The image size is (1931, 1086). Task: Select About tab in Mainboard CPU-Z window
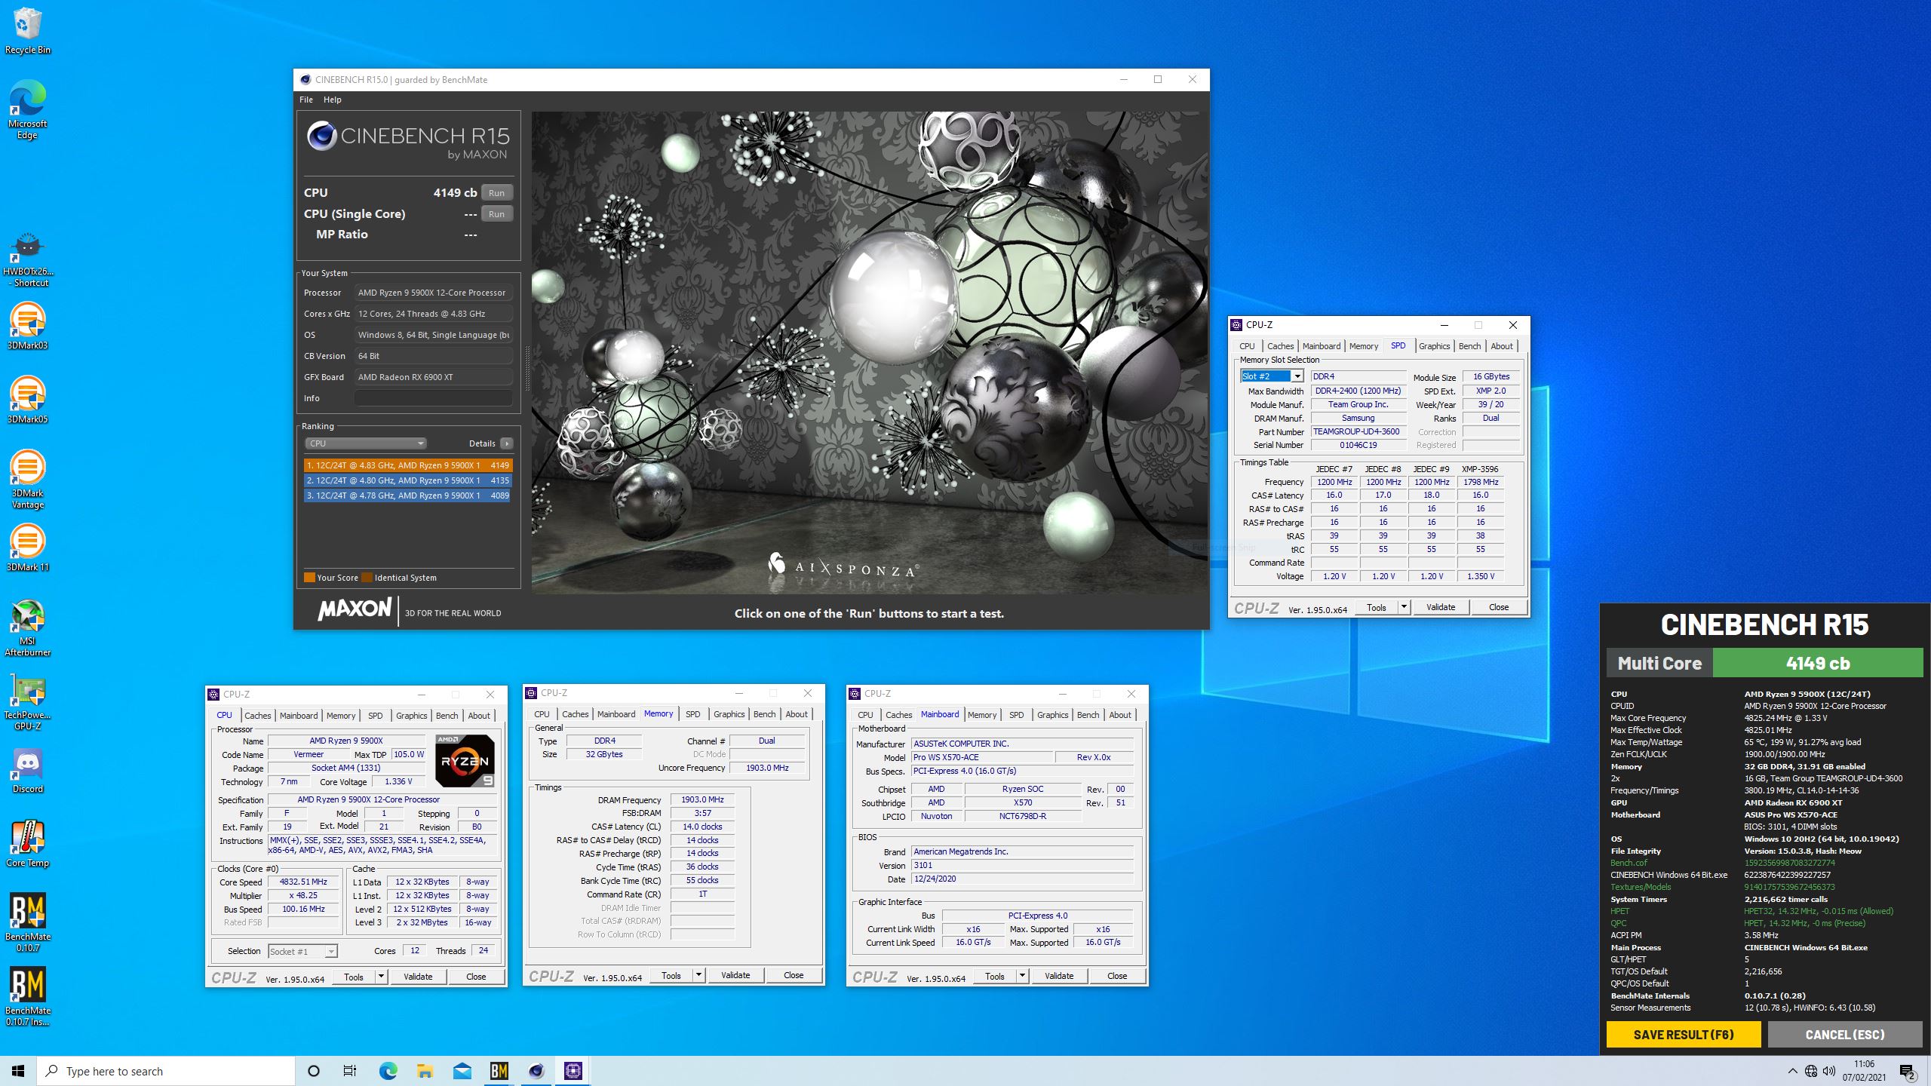tap(1120, 715)
